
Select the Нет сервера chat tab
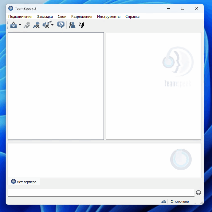[x=24, y=182]
